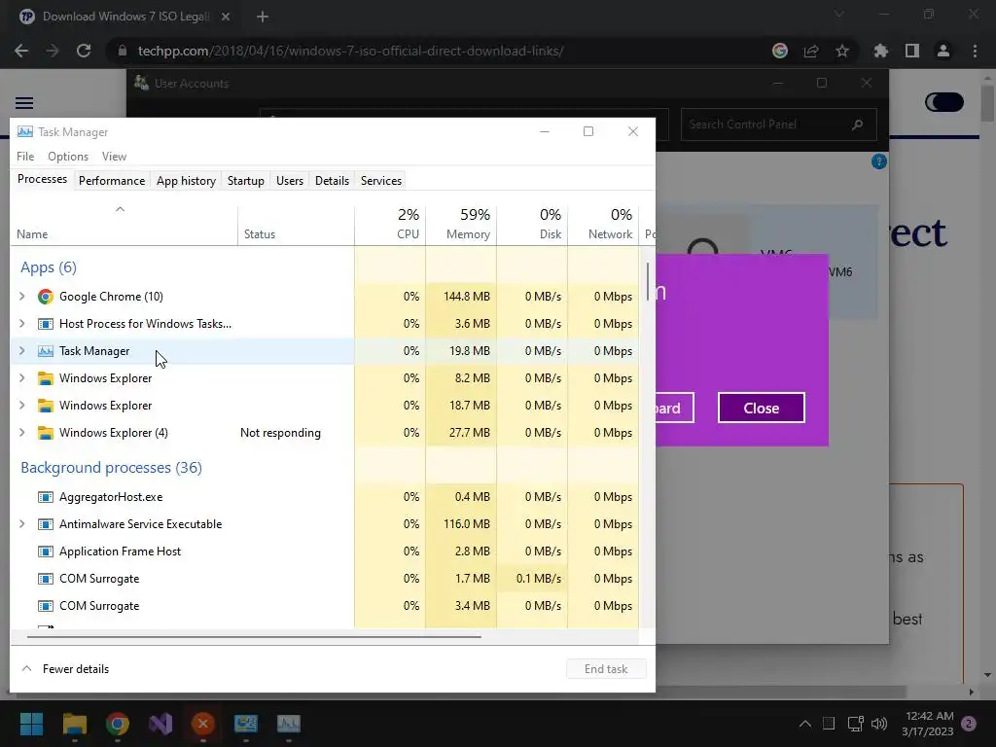
Task: Open a new Chrome tab
Action: 263,17
